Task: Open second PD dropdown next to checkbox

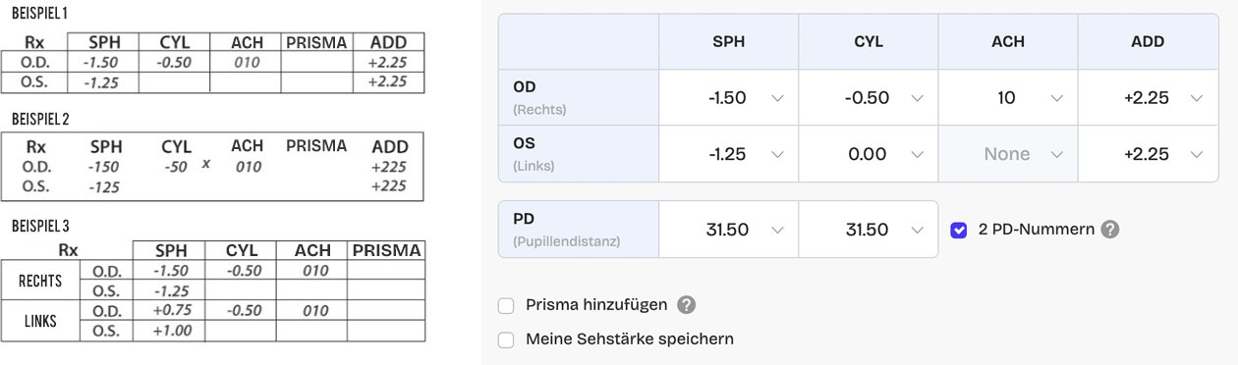Action: click(868, 230)
